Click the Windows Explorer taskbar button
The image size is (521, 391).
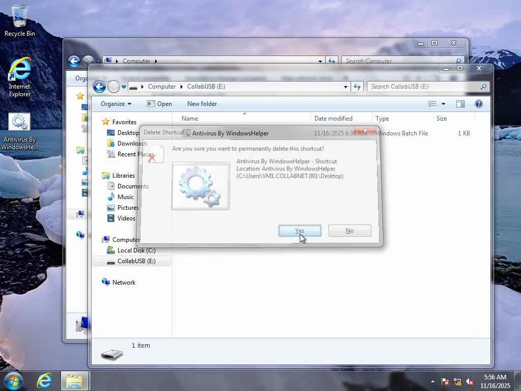click(74, 381)
